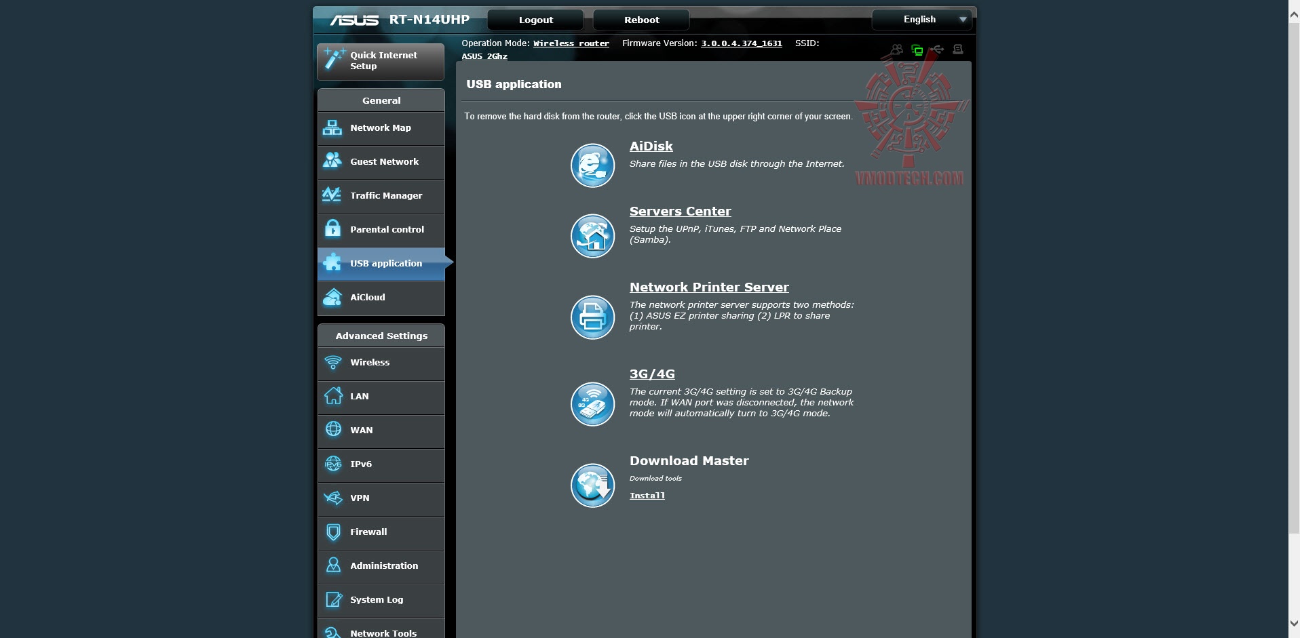Click the Parental control padlock icon

(x=332, y=228)
